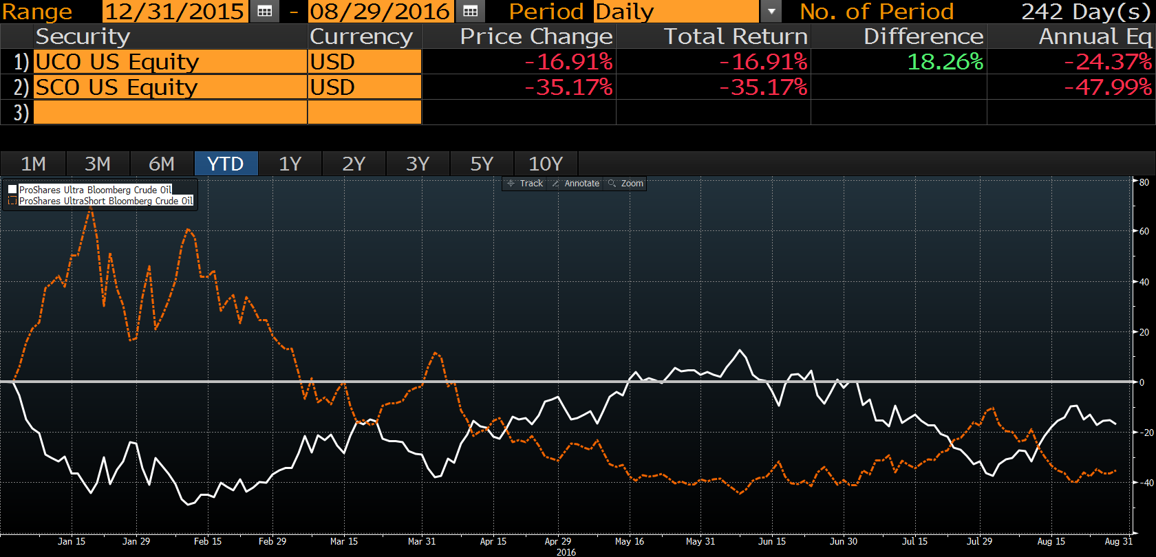Click the Price Change column header

(x=536, y=36)
